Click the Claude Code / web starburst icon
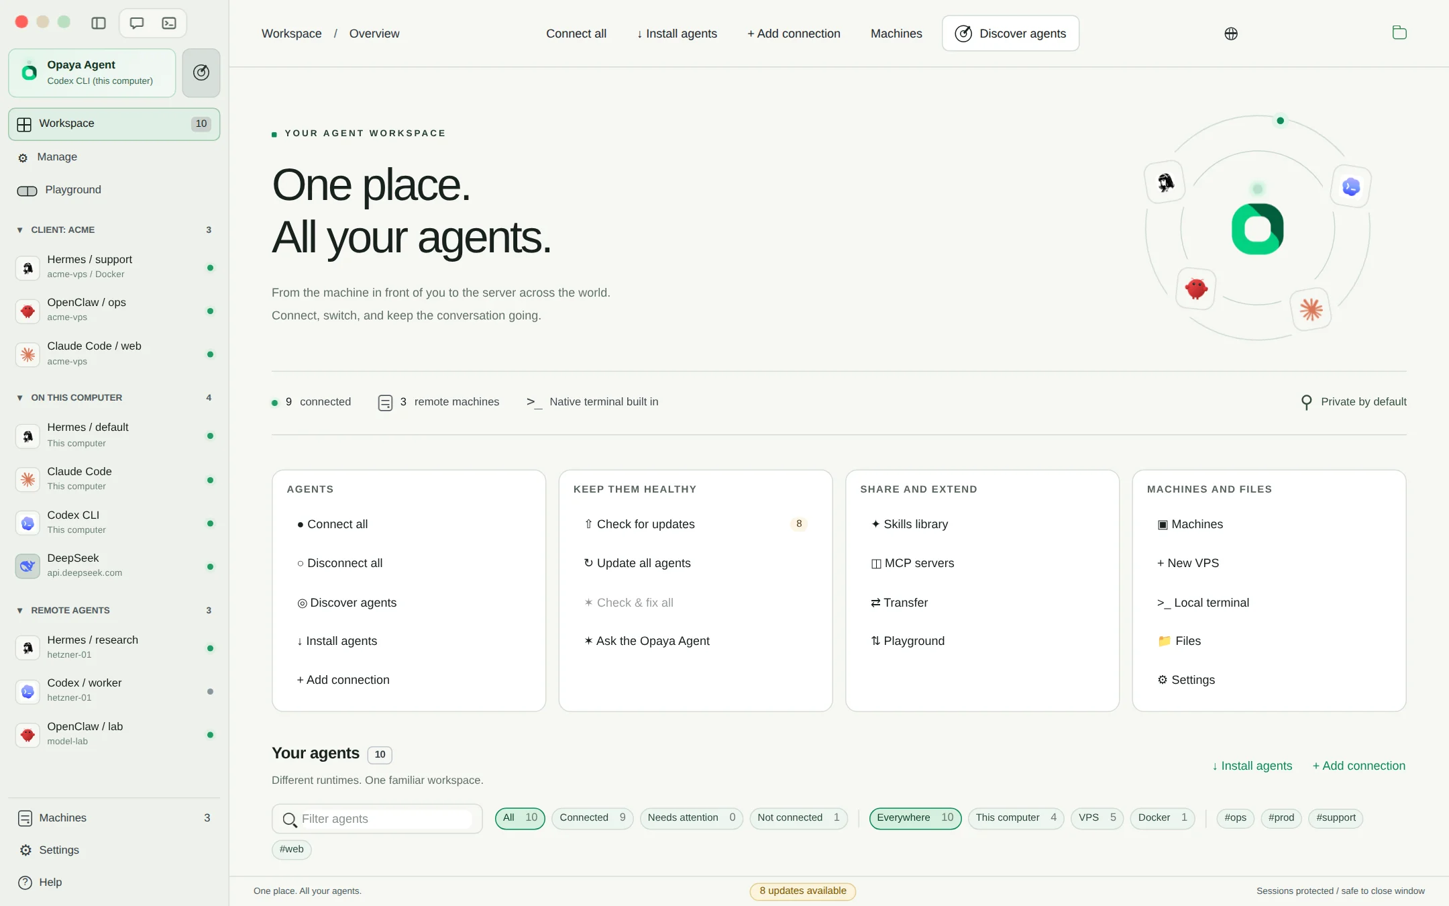 coord(28,354)
